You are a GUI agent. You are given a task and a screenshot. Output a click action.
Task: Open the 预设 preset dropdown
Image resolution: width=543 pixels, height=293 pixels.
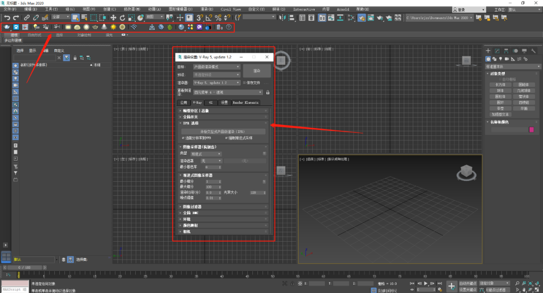pyautogui.click(x=216, y=75)
